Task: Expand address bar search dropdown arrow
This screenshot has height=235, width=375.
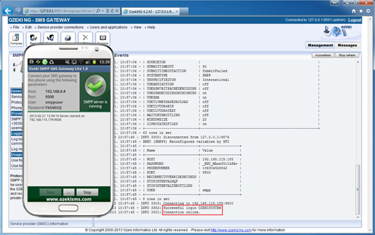Action: pyautogui.click(x=102, y=11)
